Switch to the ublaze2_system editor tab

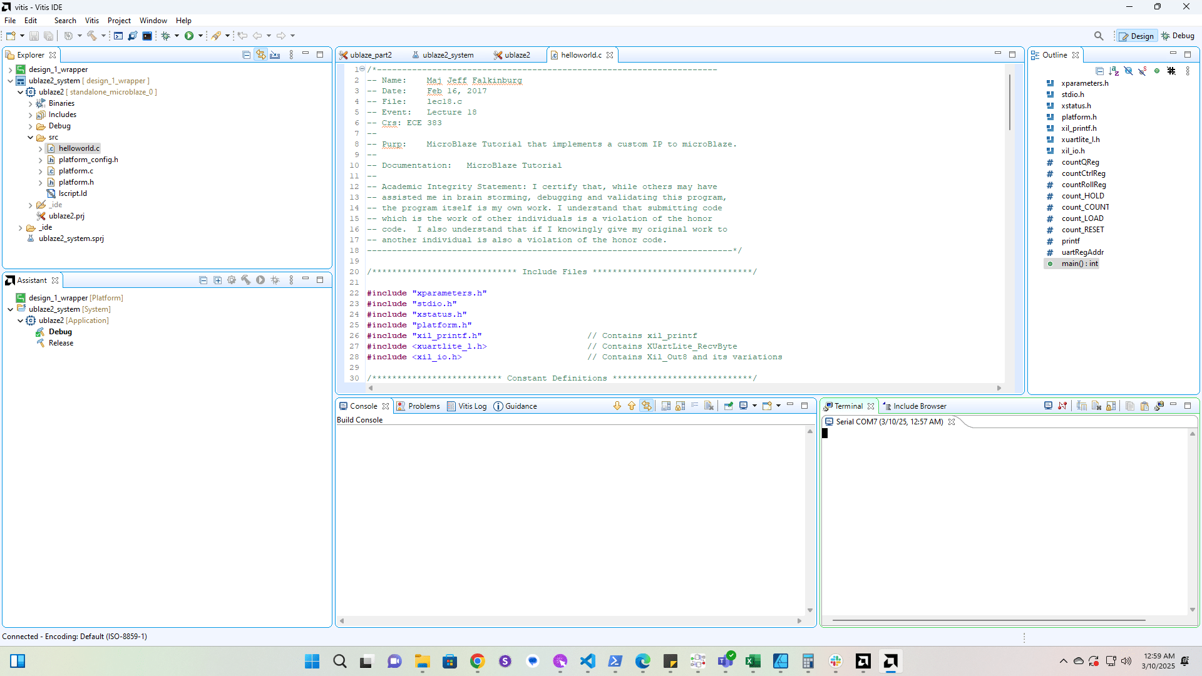[x=448, y=55]
